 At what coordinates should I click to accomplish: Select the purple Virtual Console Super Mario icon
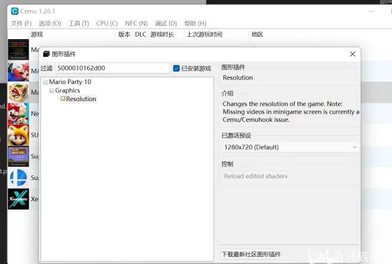(18, 156)
